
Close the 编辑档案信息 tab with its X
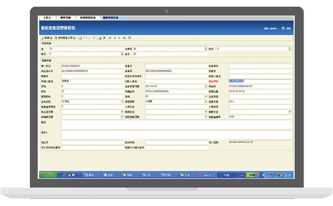point(122,18)
